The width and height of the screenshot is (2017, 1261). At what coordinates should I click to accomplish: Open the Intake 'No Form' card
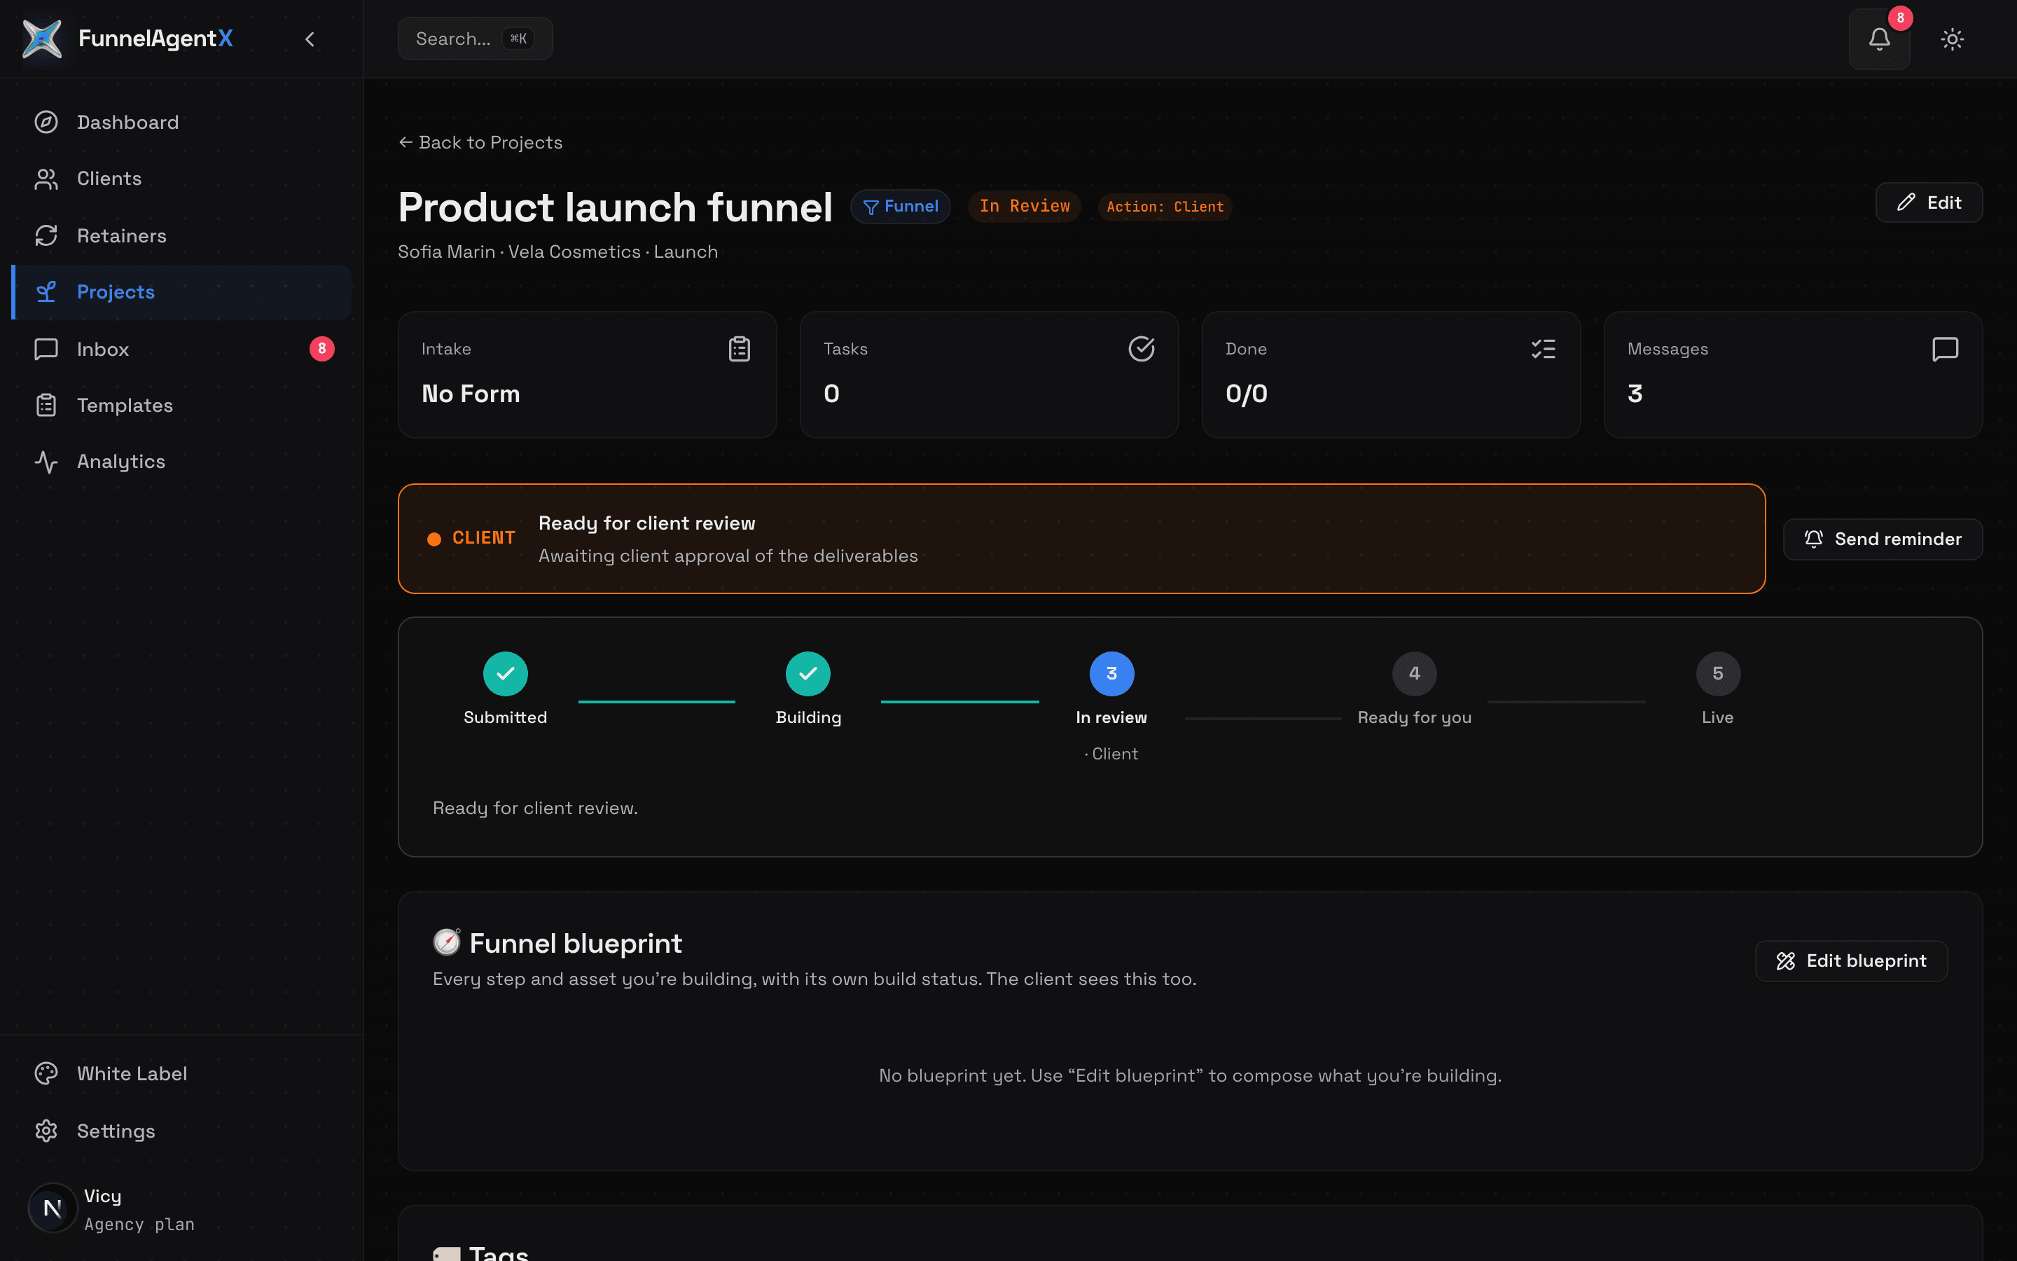(588, 375)
